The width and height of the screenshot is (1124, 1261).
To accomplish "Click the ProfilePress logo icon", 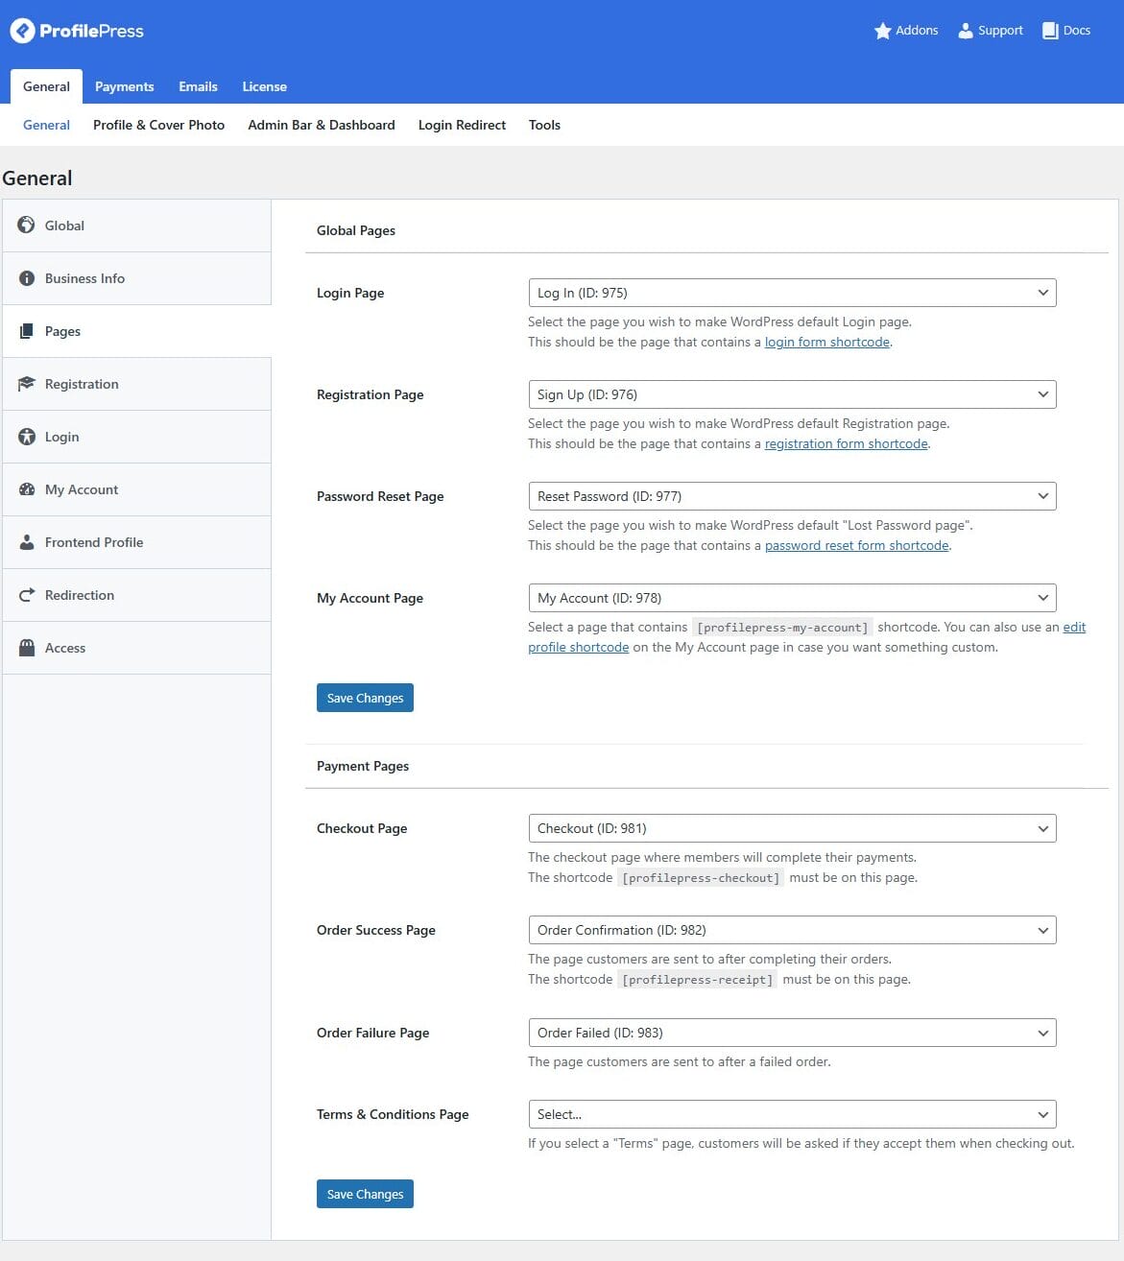I will (22, 31).
